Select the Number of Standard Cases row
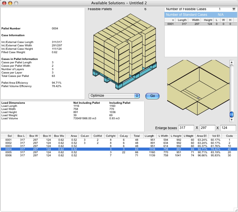The width and height of the screenshot is (238, 212). pyautogui.click(x=201, y=15)
